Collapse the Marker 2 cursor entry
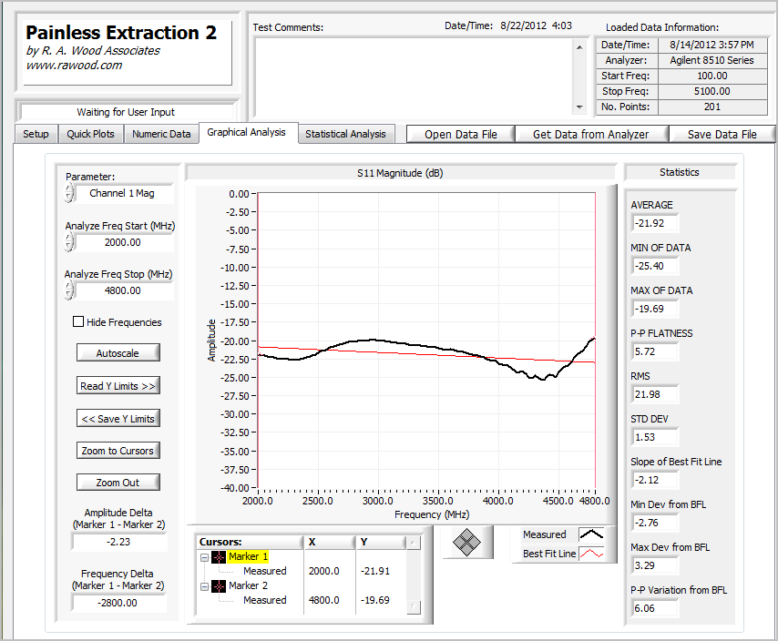This screenshot has height=641, width=778. (204, 587)
